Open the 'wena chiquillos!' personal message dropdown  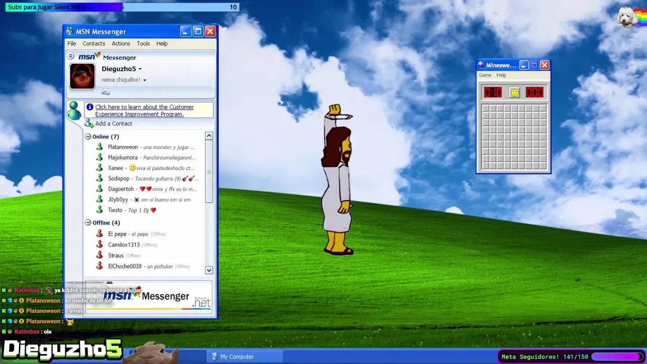(145, 80)
